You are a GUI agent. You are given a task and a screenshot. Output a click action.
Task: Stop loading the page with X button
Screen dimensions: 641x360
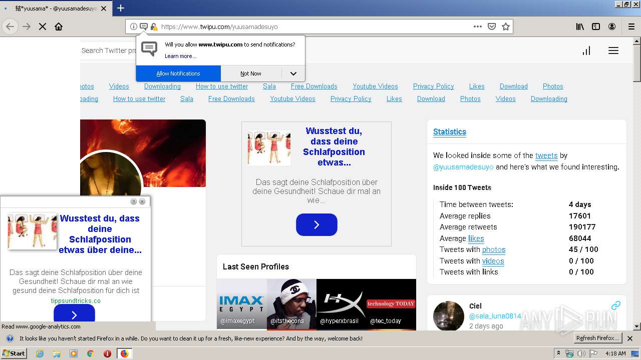pos(43,26)
